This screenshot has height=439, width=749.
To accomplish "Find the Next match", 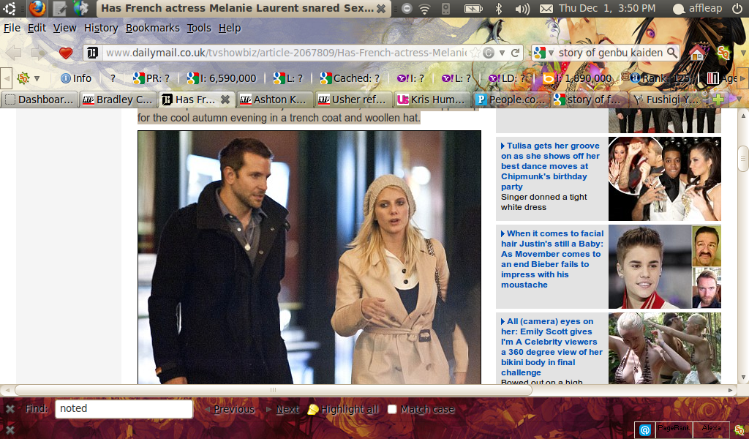I will [x=283, y=410].
